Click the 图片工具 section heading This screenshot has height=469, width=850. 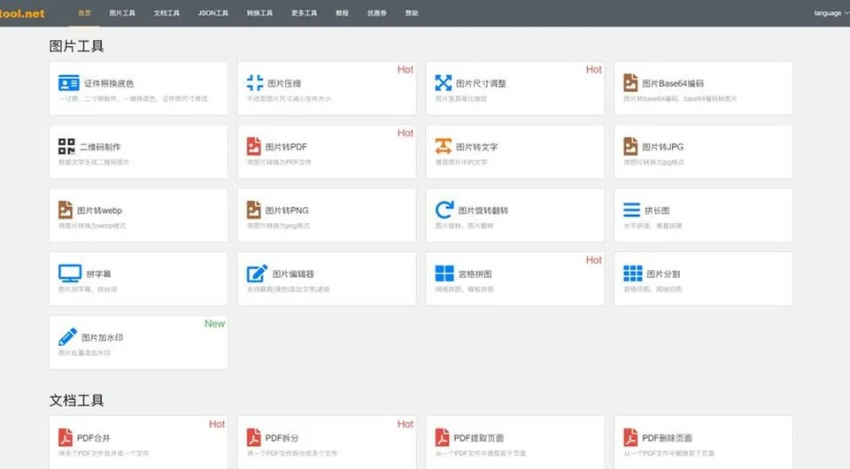coord(76,46)
